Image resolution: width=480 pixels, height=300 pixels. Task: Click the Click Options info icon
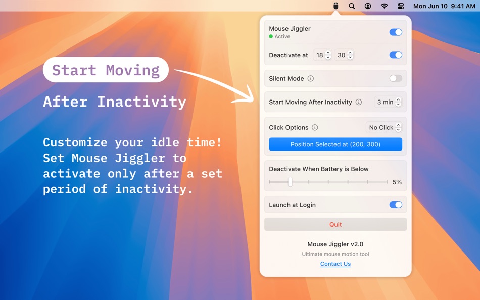[315, 127]
